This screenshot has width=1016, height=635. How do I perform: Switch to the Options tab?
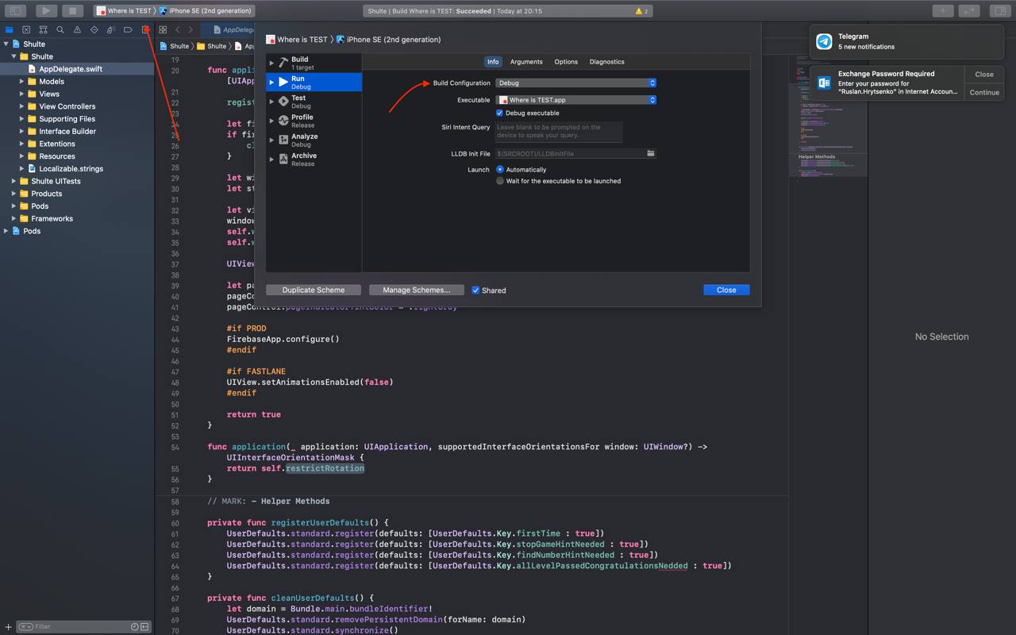[566, 62]
